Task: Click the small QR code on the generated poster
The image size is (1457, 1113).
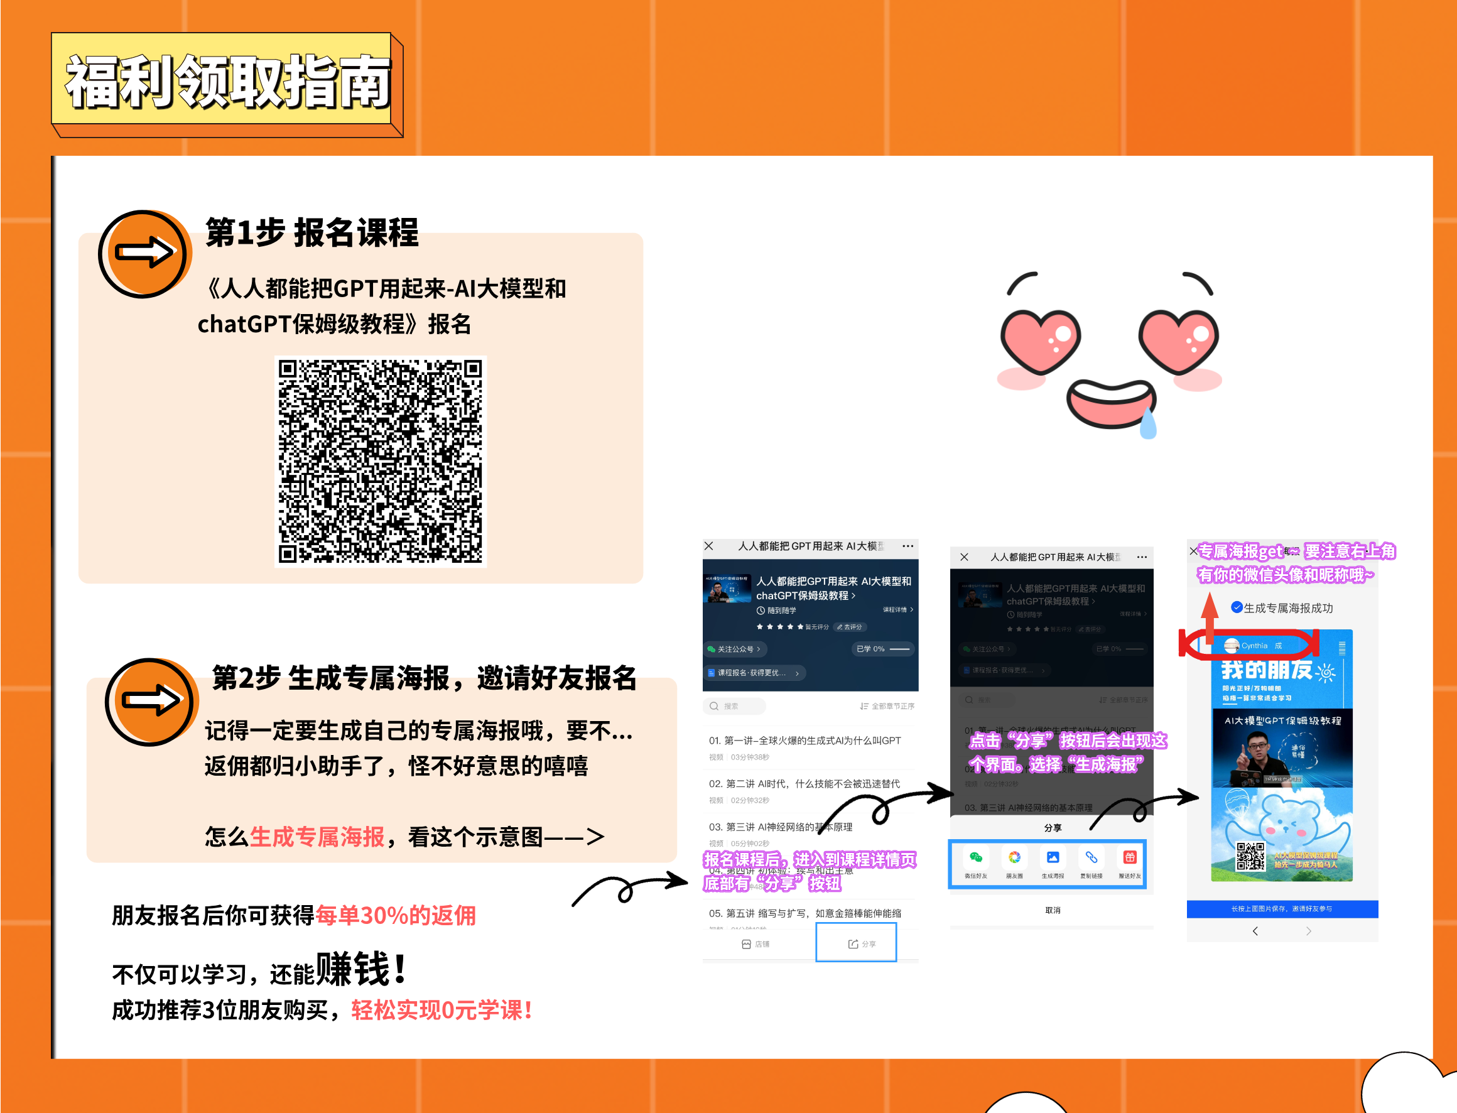Action: (x=1250, y=856)
